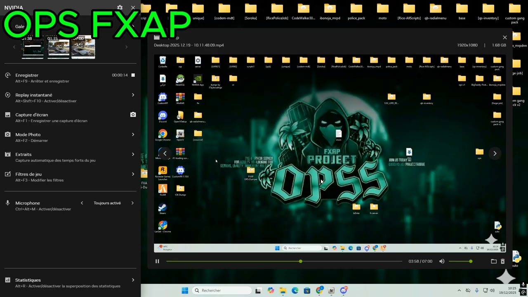Mute the player with the speaker icon
Screen dimensions: 528x297
[x=442, y=261]
